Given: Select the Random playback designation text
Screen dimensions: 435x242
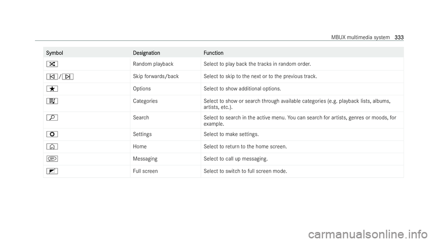Looking at the screenshot, I should pyautogui.click(x=153, y=64).
